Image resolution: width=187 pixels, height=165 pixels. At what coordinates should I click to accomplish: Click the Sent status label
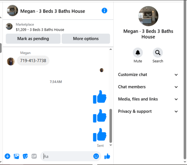click(100, 145)
